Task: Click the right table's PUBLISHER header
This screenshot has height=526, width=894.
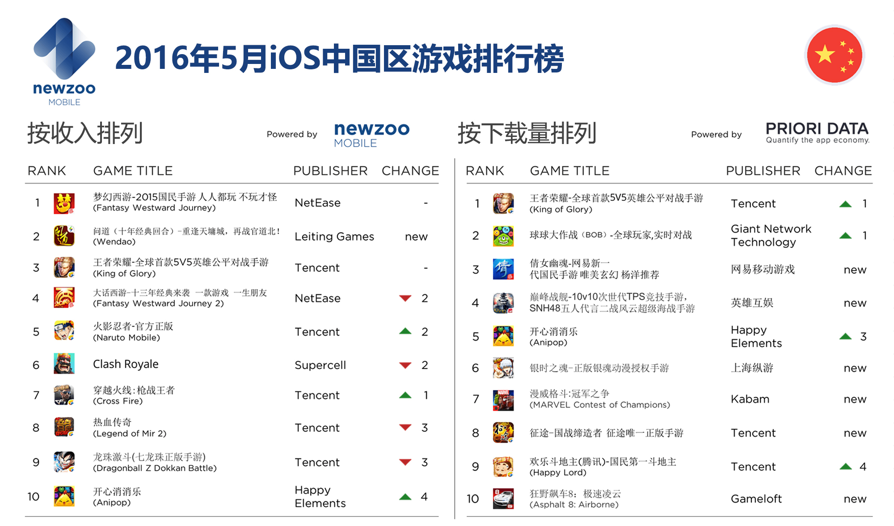Action: (x=763, y=171)
